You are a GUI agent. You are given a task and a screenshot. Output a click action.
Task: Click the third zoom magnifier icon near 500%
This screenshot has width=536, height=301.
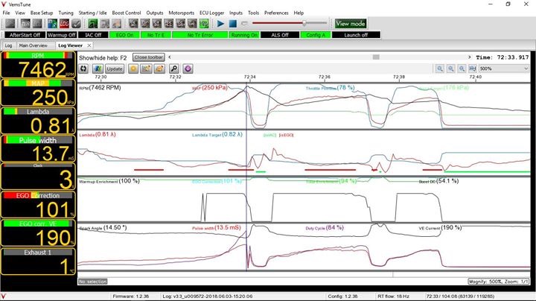(x=462, y=69)
